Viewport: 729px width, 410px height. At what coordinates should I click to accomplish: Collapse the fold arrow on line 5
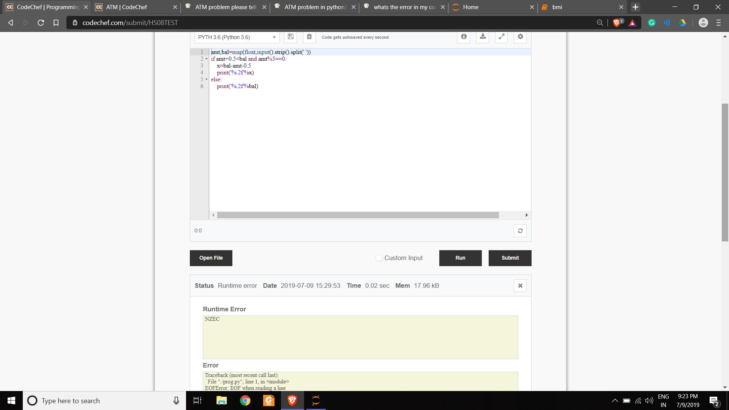[207, 79]
